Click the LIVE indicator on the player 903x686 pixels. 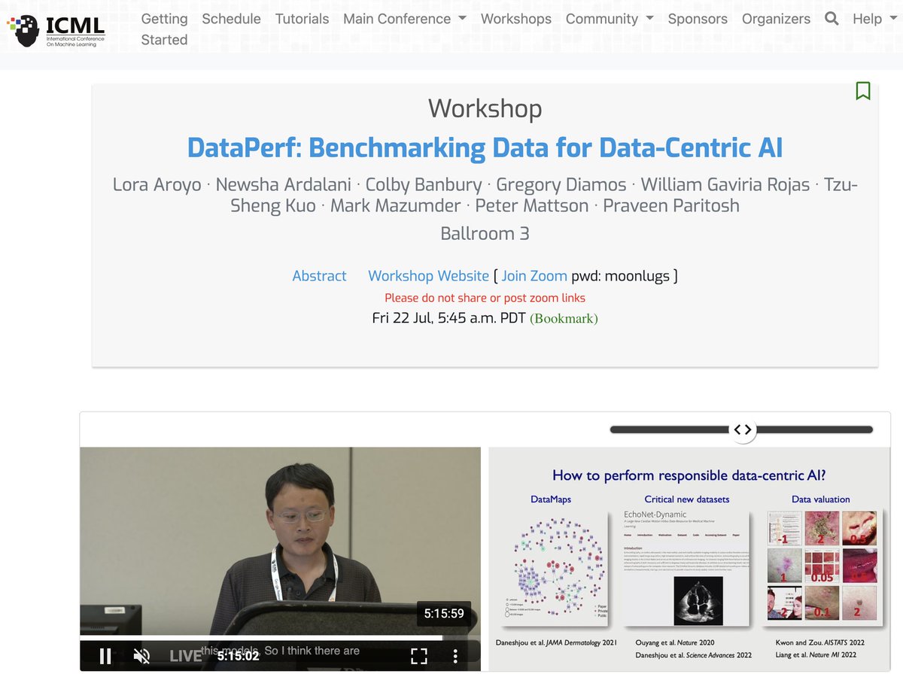185,656
